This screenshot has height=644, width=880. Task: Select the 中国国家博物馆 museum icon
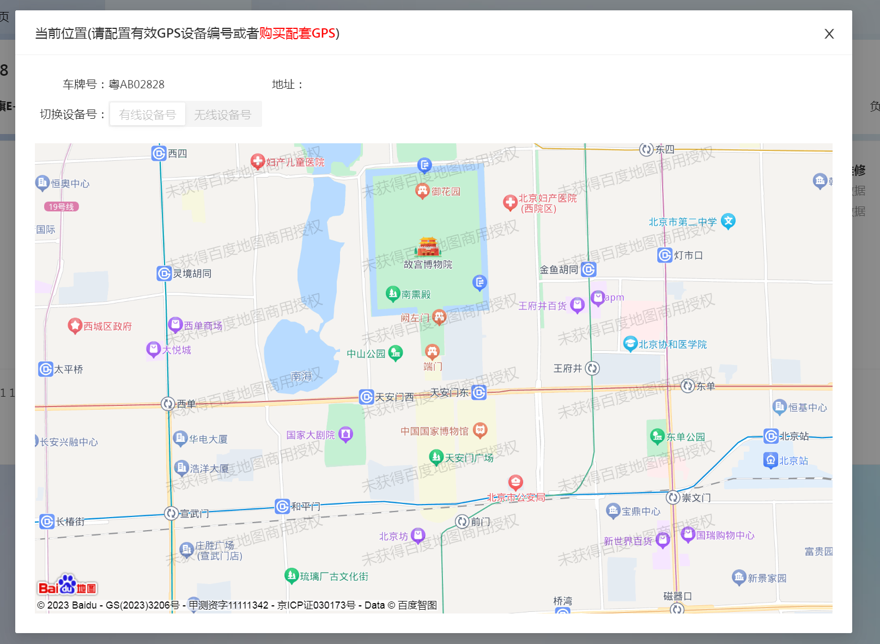(480, 430)
